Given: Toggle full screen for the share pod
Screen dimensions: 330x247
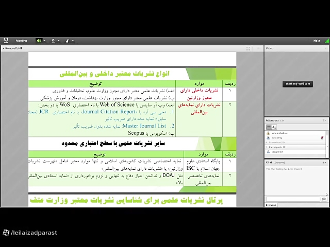Looking at the screenshot, I should (248, 49).
